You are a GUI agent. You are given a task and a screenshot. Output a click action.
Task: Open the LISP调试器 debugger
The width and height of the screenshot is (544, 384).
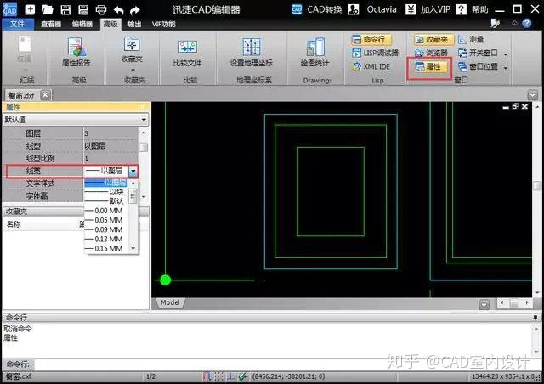pyautogui.click(x=376, y=53)
